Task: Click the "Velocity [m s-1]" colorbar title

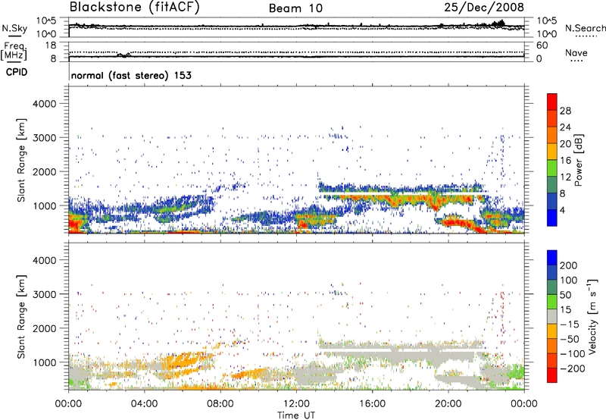Action: [592, 316]
